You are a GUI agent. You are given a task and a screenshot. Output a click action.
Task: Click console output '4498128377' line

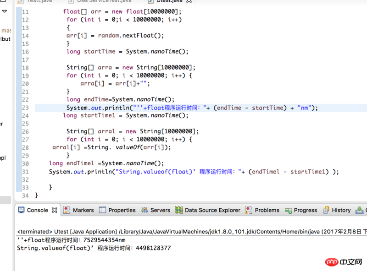[94, 248]
